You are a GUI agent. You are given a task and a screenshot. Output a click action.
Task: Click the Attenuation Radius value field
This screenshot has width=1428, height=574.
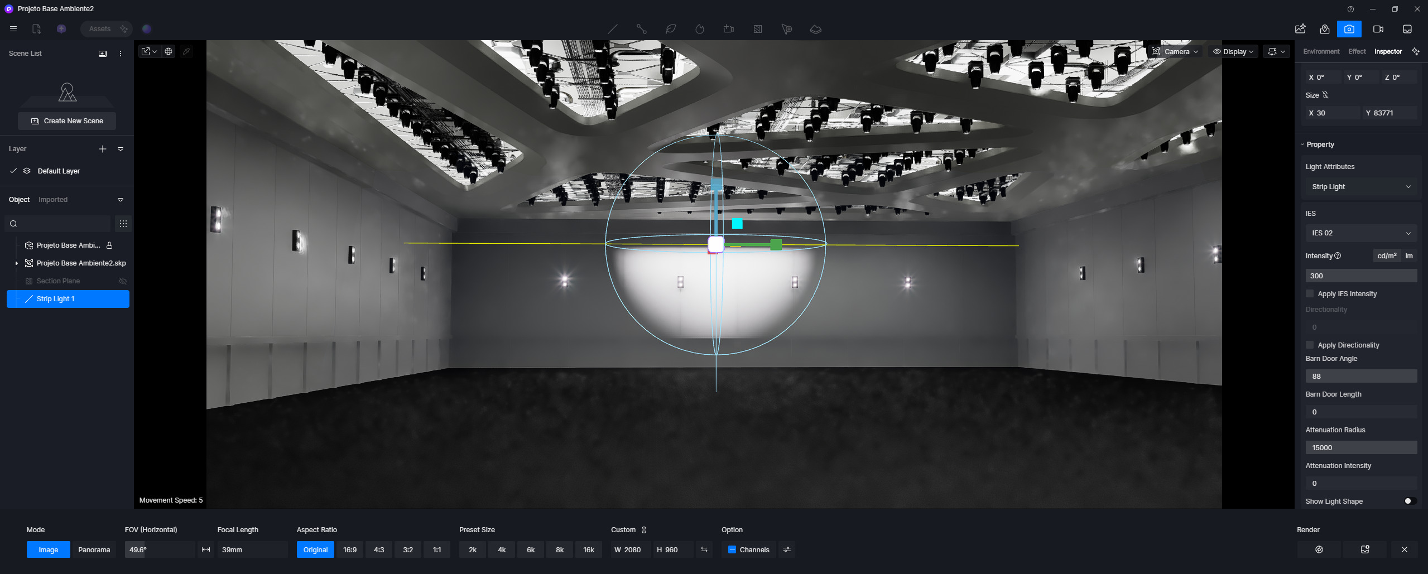click(1360, 447)
